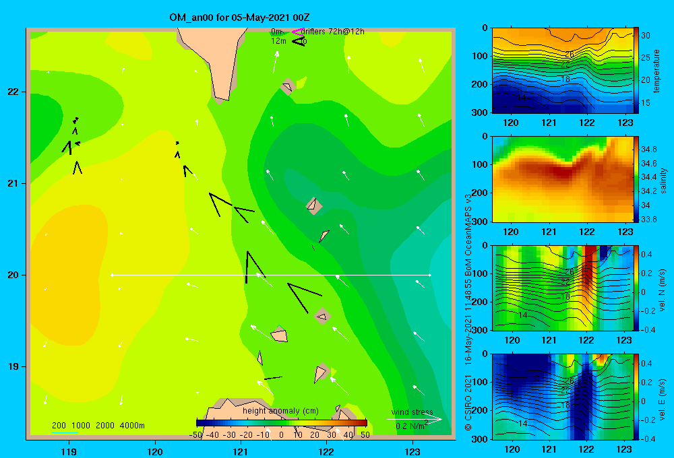The width and height of the screenshot is (674, 458).
Task: Click longitude label 122 on main map axis
Action: coord(326,452)
